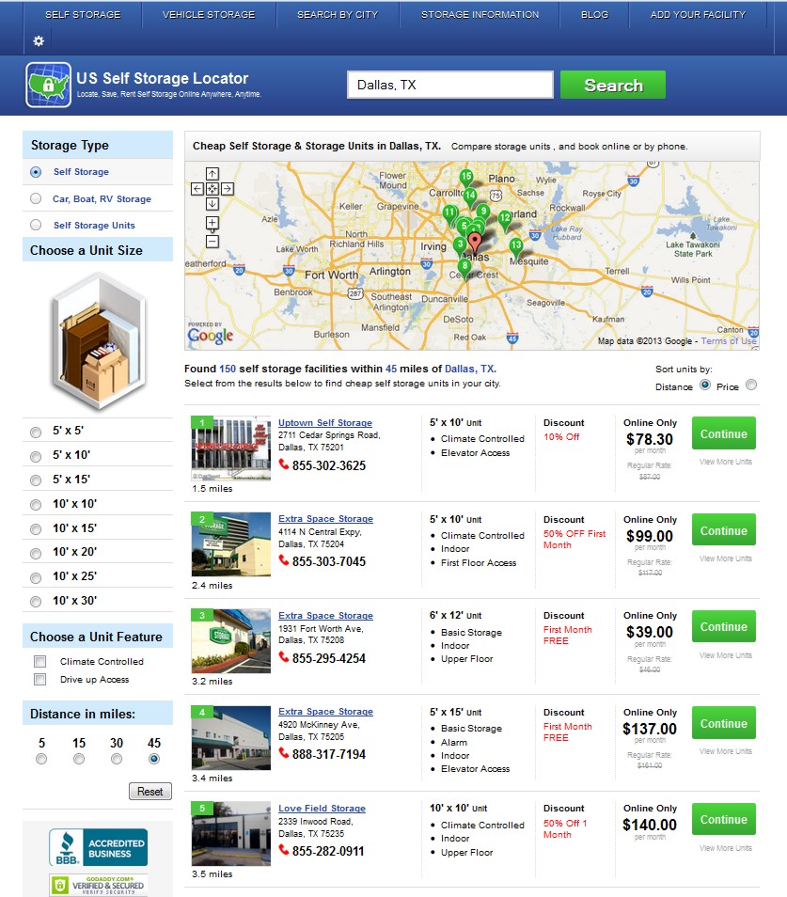Open Add Your Facility page
787x897 pixels.
(698, 14)
